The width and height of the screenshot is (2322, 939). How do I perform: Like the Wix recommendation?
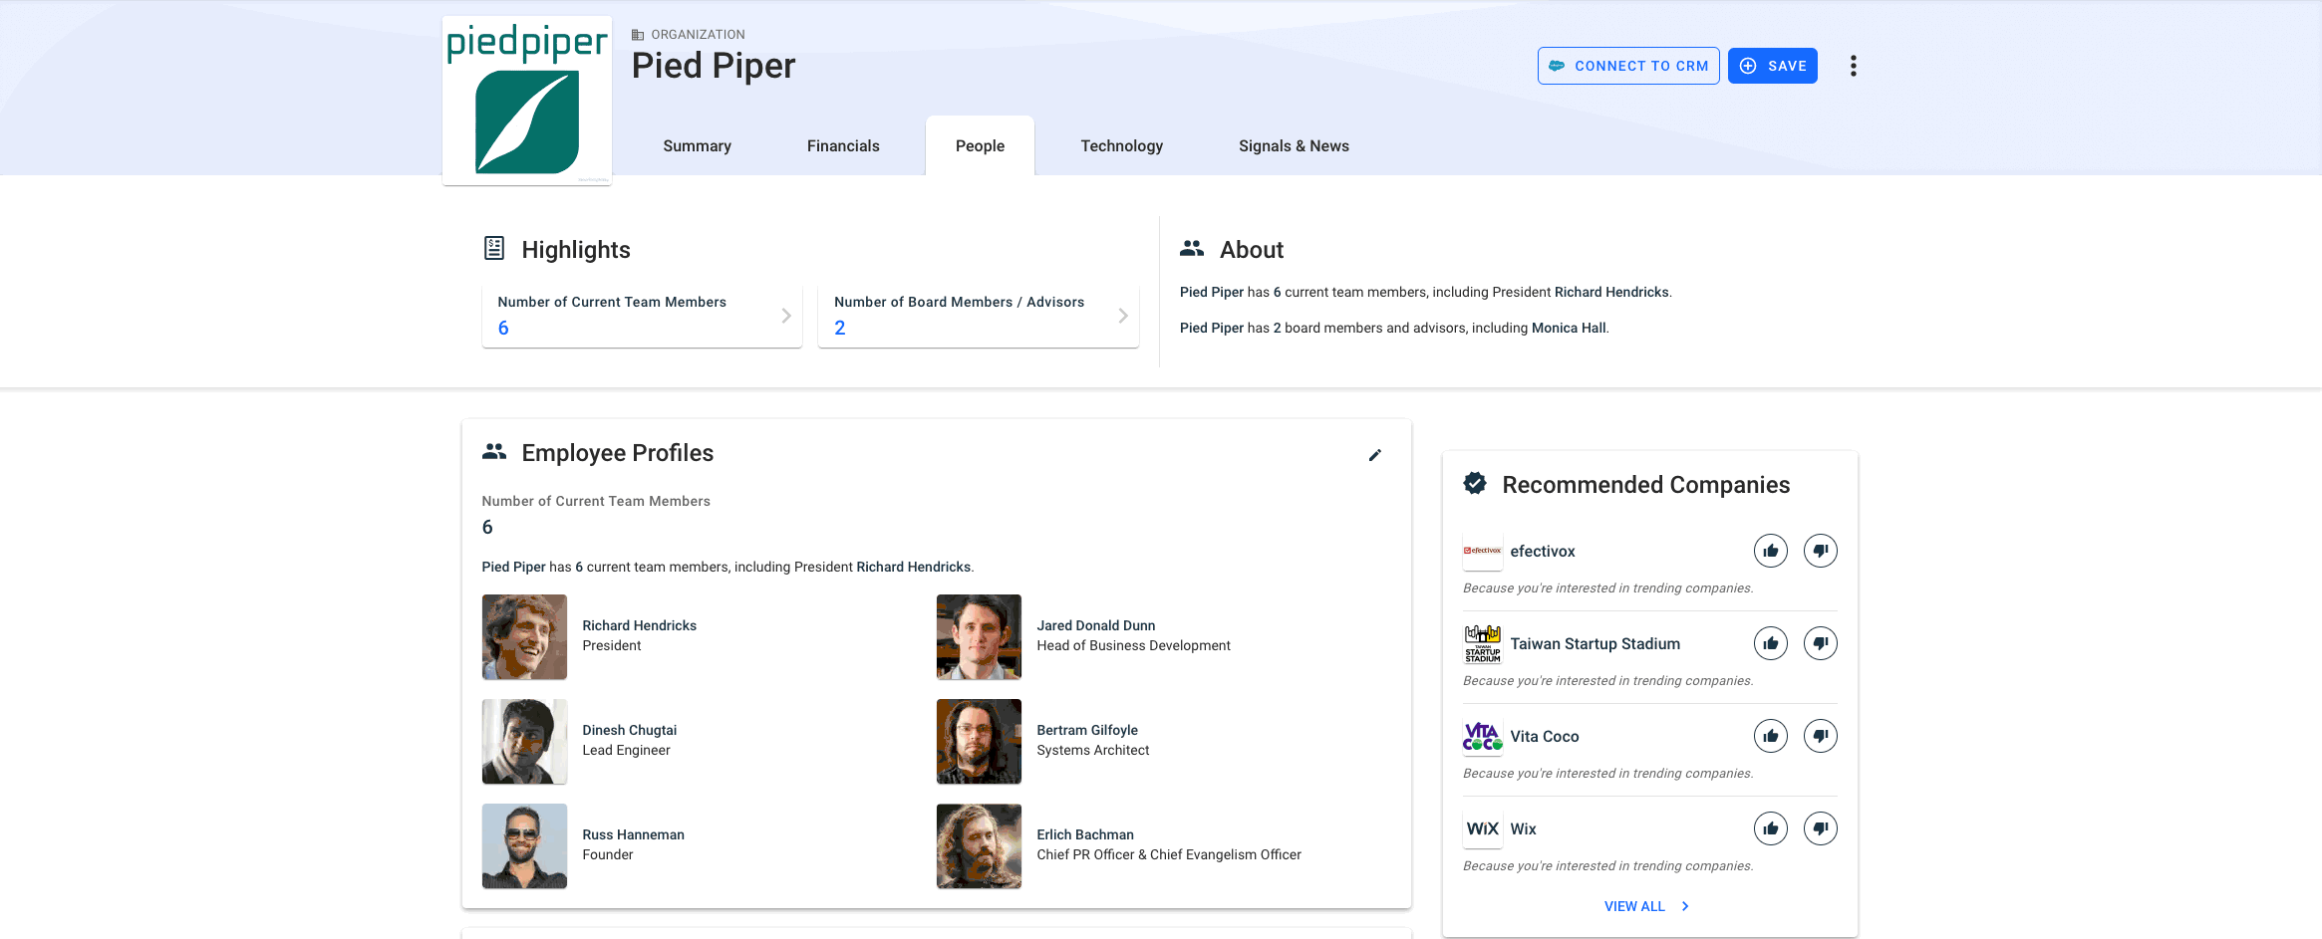click(1770, 828)
